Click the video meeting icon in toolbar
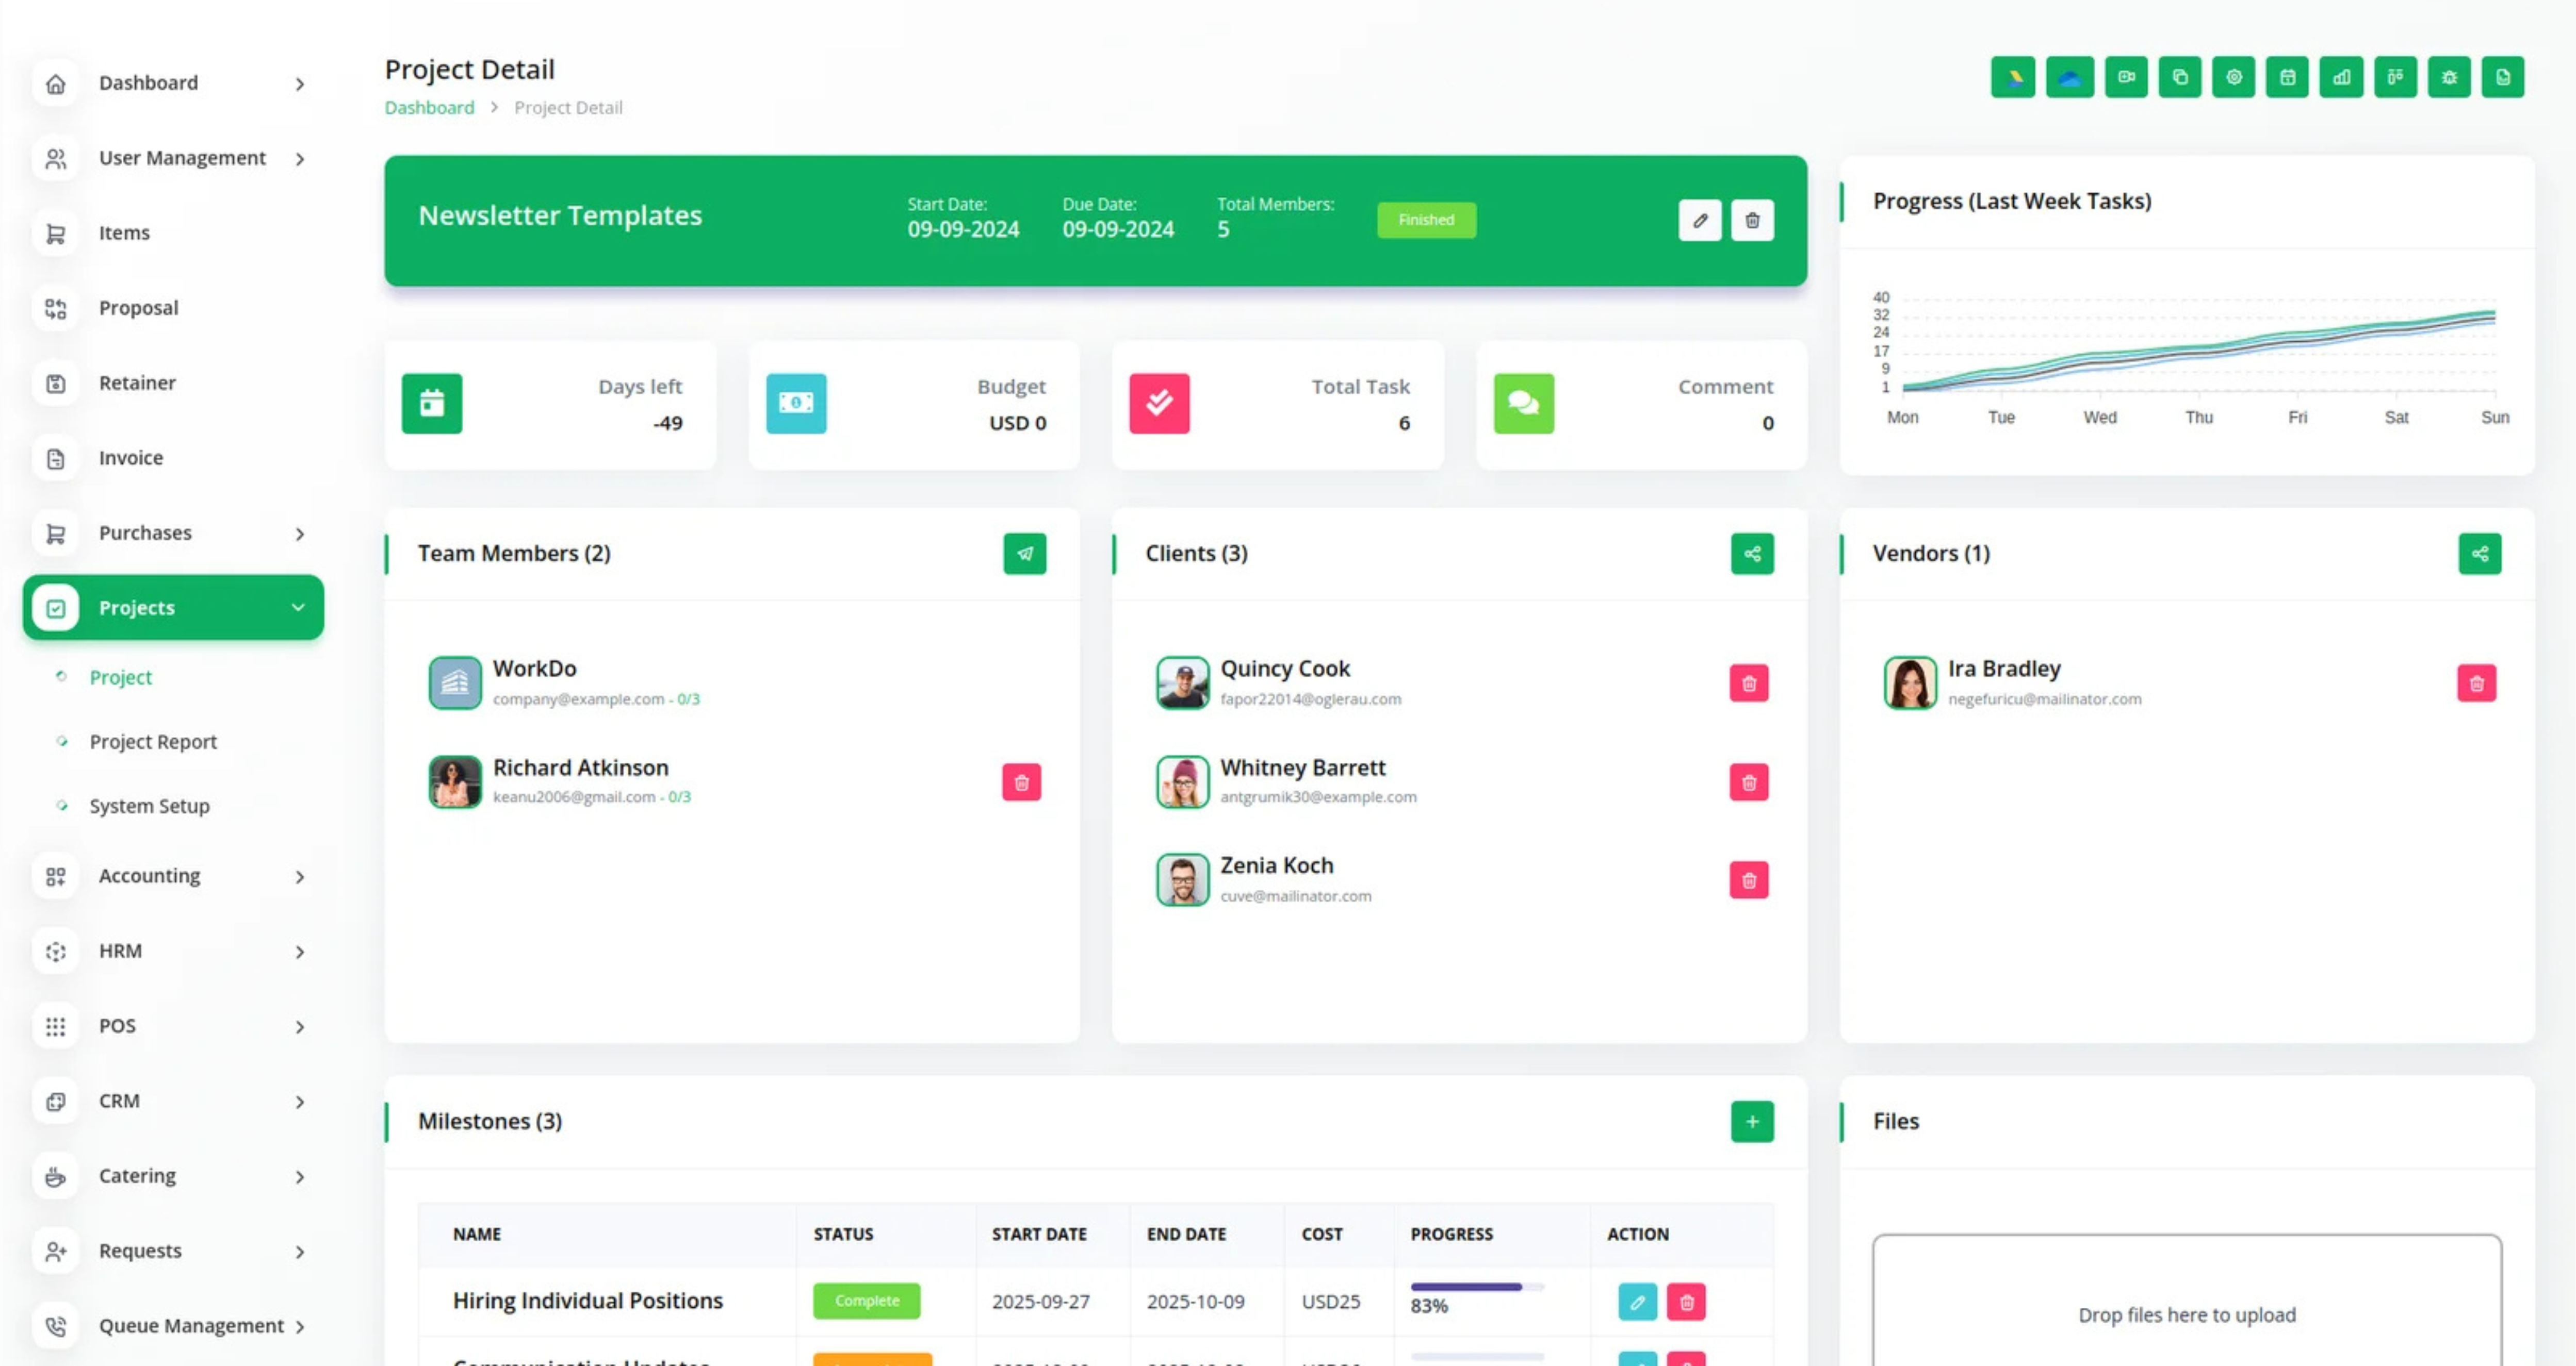 tap(2126, 77)
